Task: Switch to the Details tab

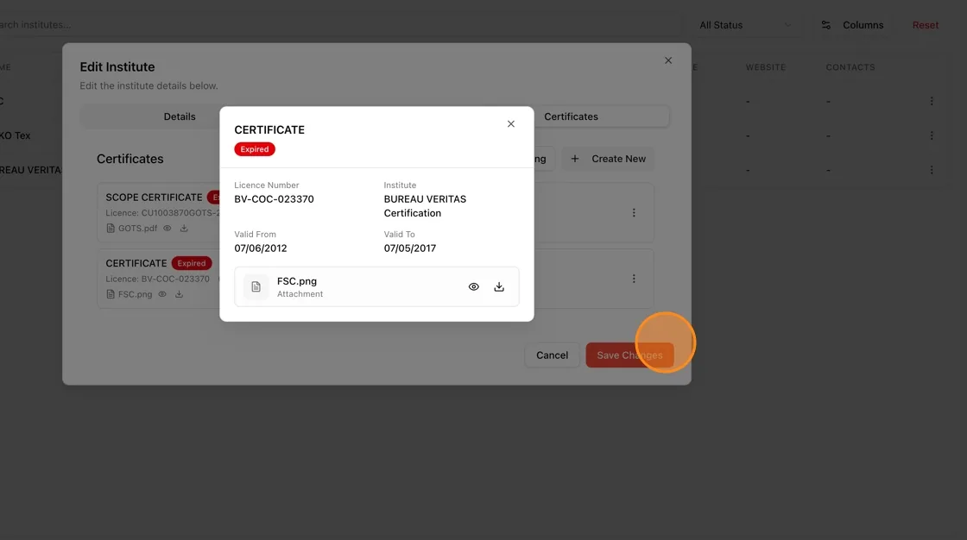Action: [180, 116]
